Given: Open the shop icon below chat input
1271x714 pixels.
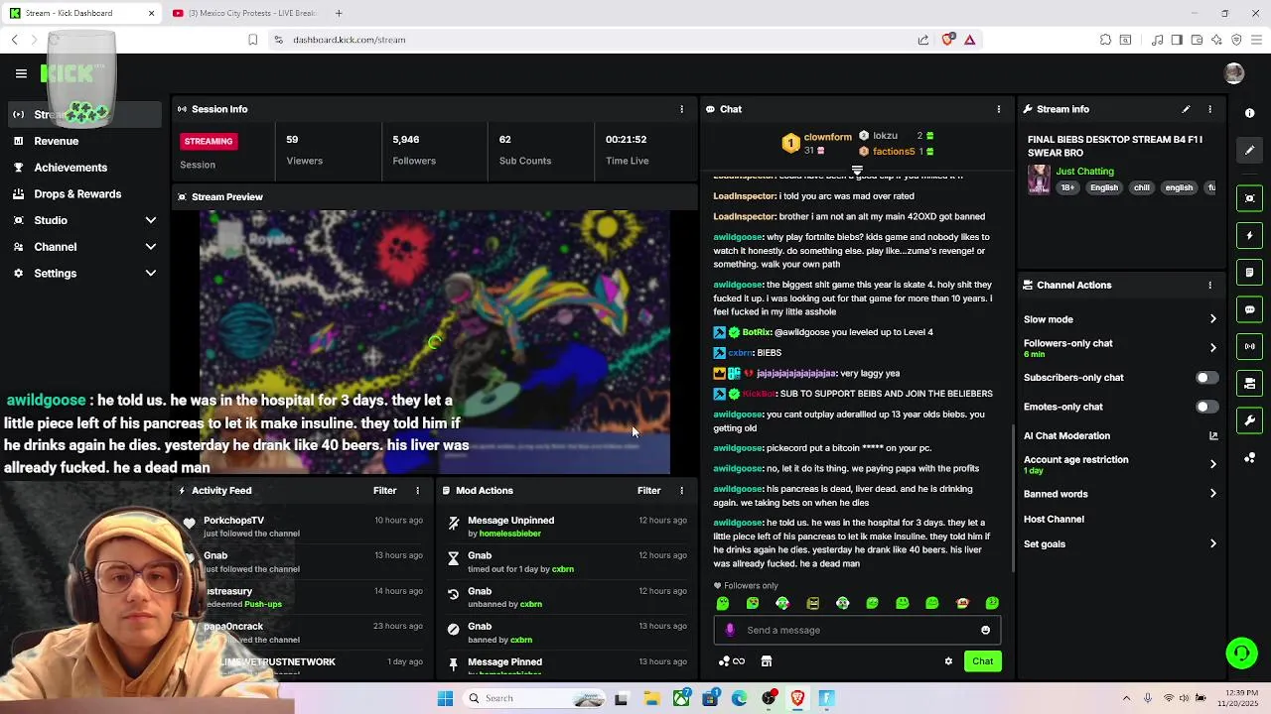Looking at the screenshot, I should point(767,661).
